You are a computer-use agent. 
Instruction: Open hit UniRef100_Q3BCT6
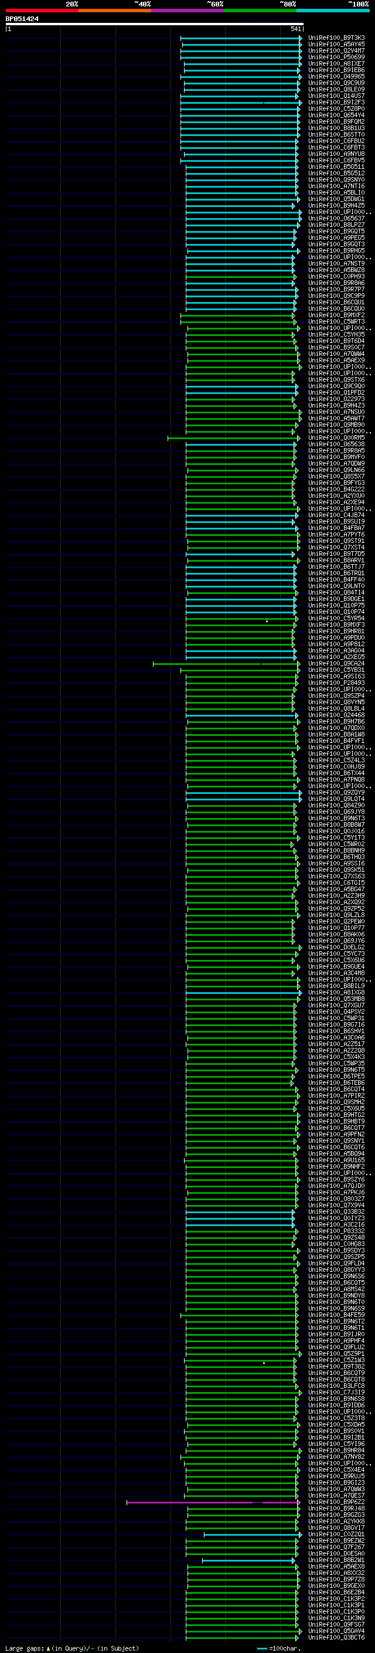tap(336, 1638)
